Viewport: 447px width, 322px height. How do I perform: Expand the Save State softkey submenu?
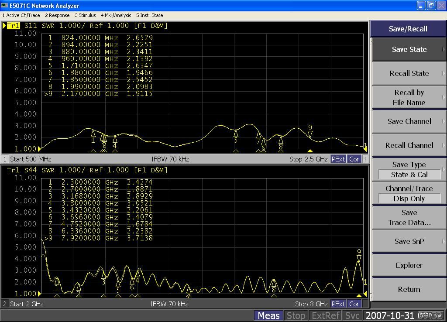point(409,49)
